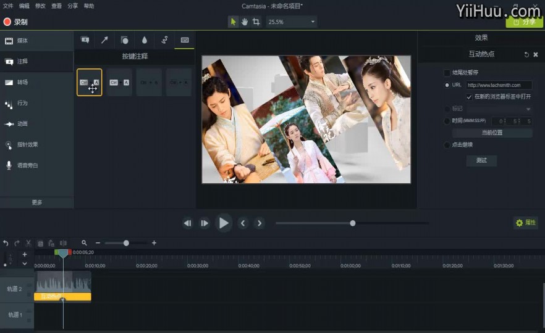Screen dimensions: 545x333
Task: Remove the 互动热点 effect with X
Action: pyautogui.click(x=536, y=54)
